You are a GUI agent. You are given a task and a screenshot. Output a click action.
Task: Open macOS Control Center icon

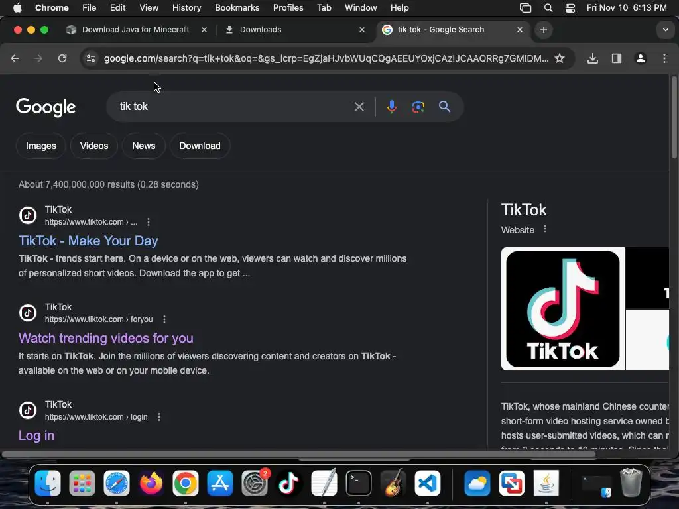point(570,8)
